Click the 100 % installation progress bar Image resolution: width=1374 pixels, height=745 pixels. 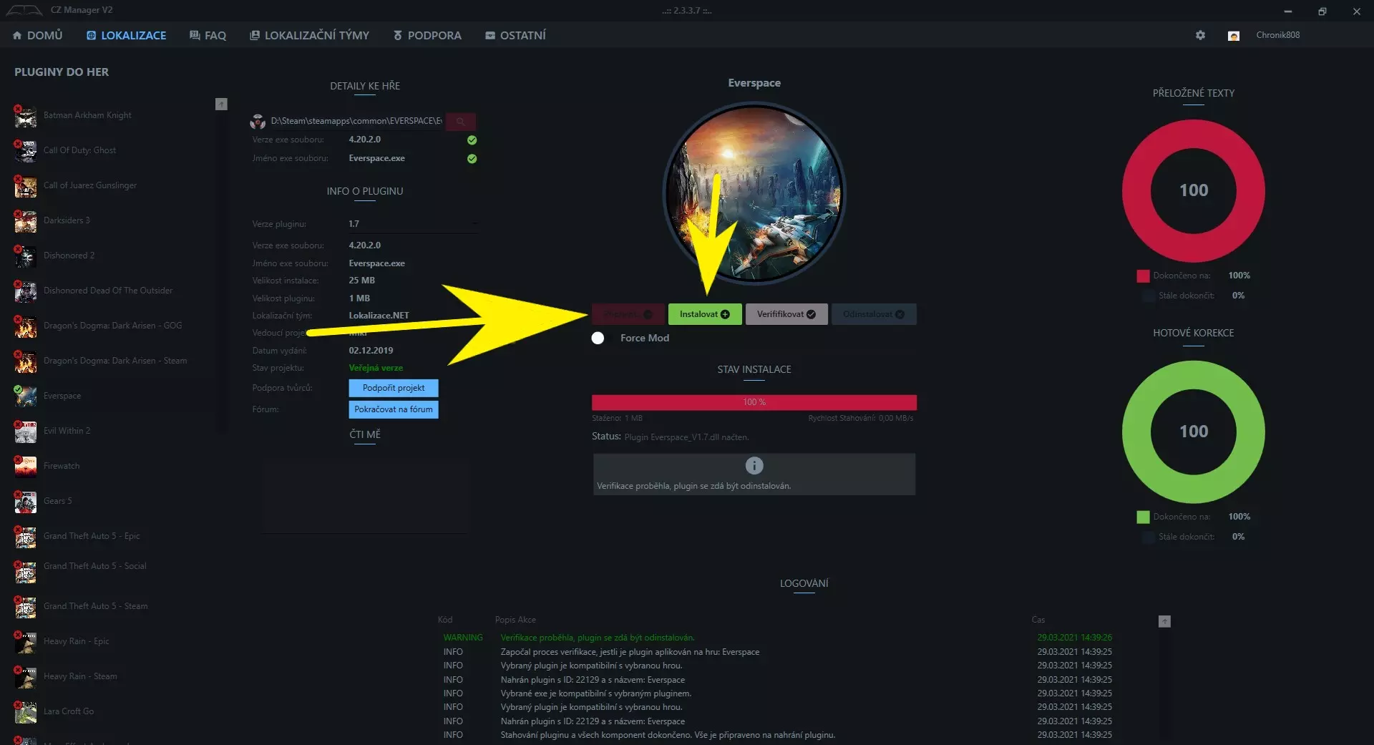[754, 402]
